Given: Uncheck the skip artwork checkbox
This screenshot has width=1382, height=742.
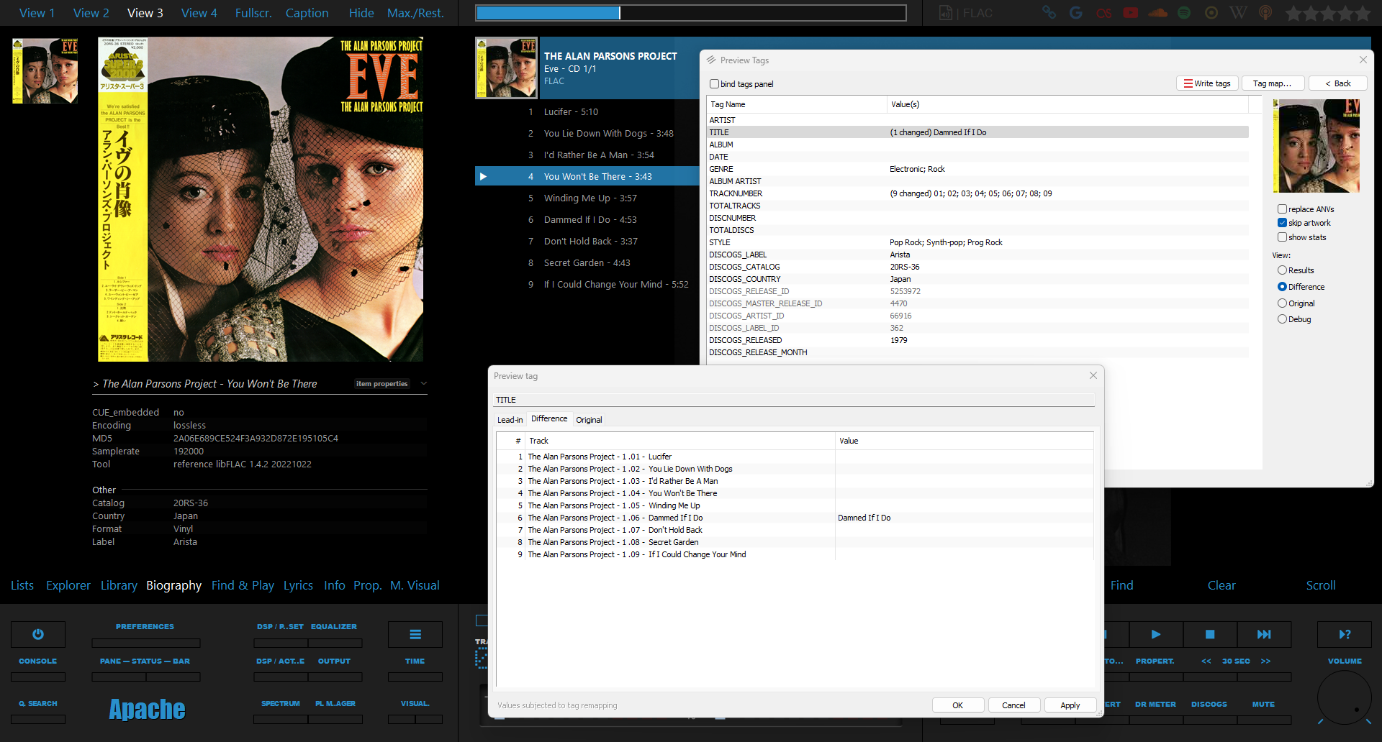Looking at the screenshot, I should click(x=1282, y=223).
